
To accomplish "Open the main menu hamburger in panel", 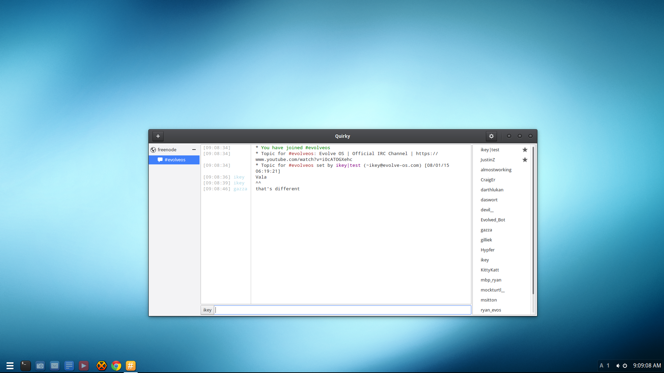I will tap(10, 365).
